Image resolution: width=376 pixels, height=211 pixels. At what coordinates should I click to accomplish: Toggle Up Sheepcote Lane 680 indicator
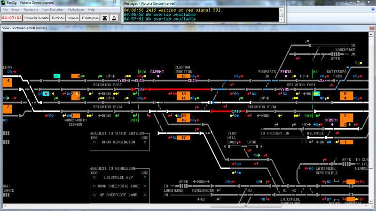tap(94, 195)
